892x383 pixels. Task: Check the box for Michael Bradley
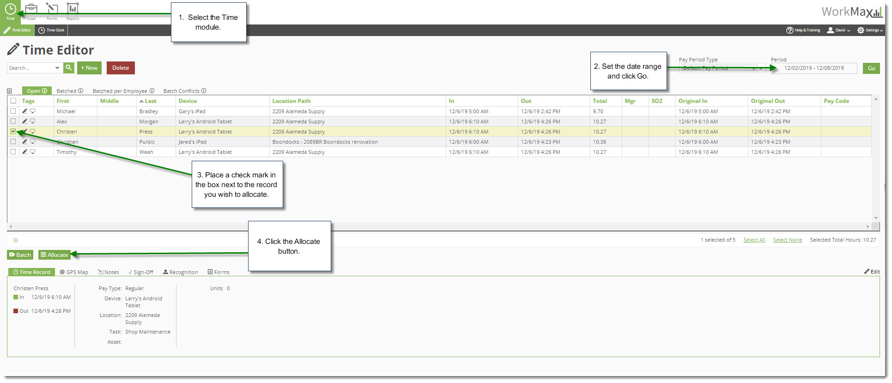pos(13,111)
